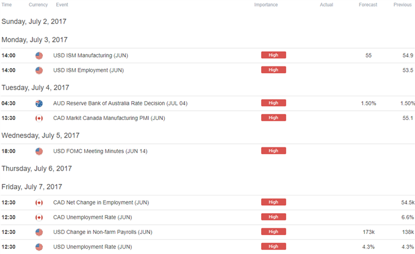Viewport: 415px width, 254px height.
Task: Open AUD Reserve Bank of Australia Rate Decision
Action: [x=120, y=103]
